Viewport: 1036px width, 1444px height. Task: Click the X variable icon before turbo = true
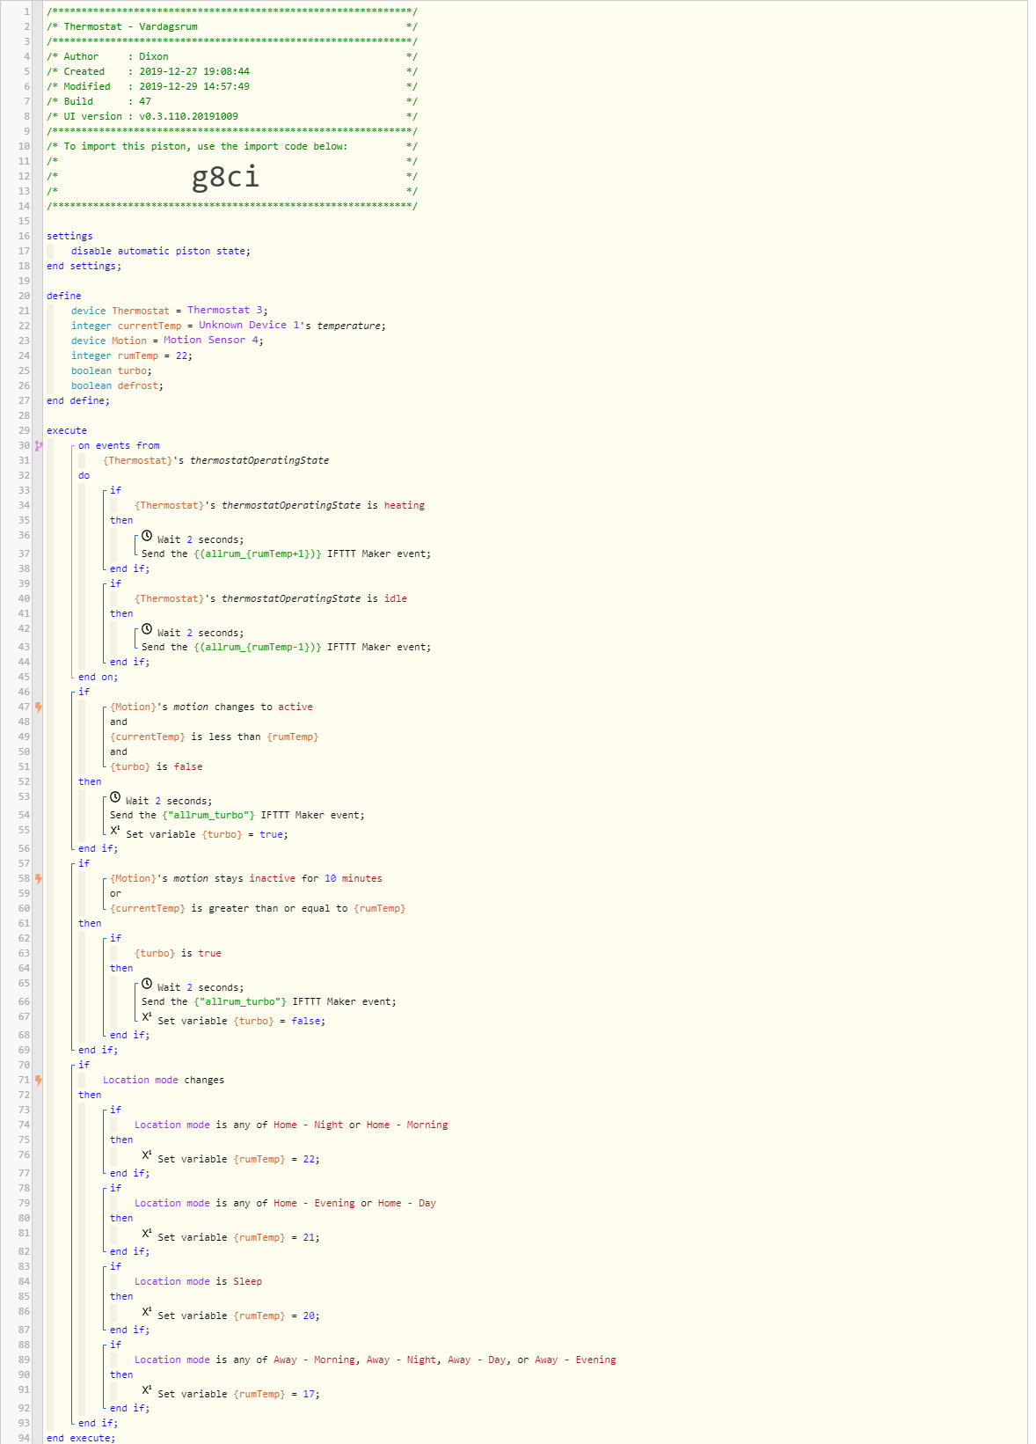115,831
